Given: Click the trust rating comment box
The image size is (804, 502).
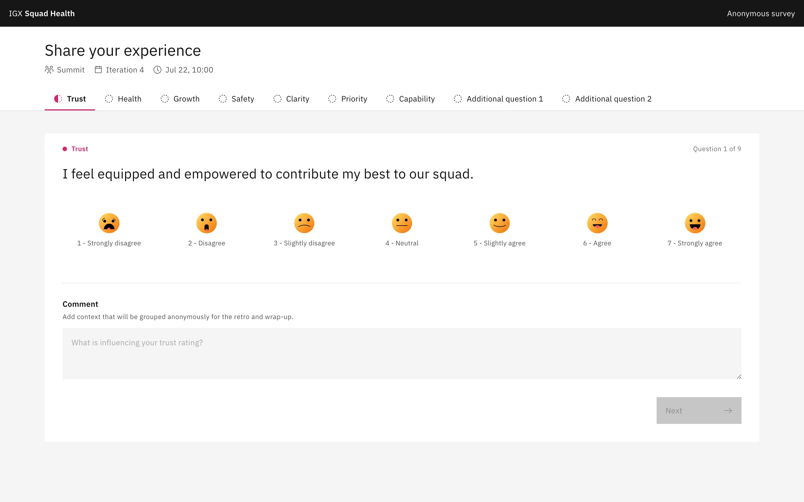Looking at the screenshot, I should [402, 354].
